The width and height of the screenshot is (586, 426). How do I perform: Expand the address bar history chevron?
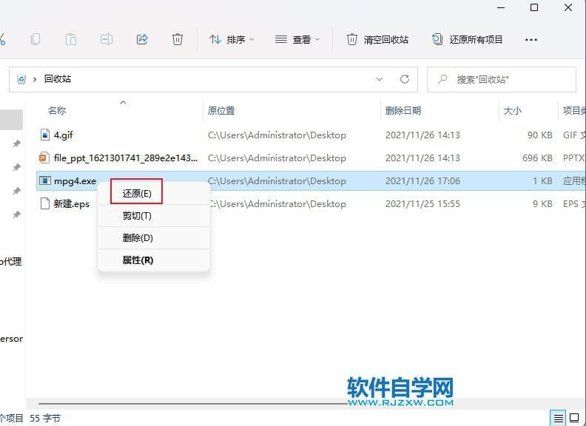coord(380,79)
